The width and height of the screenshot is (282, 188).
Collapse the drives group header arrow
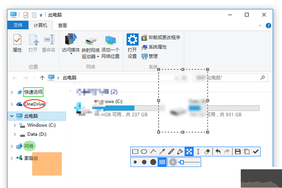70,91
